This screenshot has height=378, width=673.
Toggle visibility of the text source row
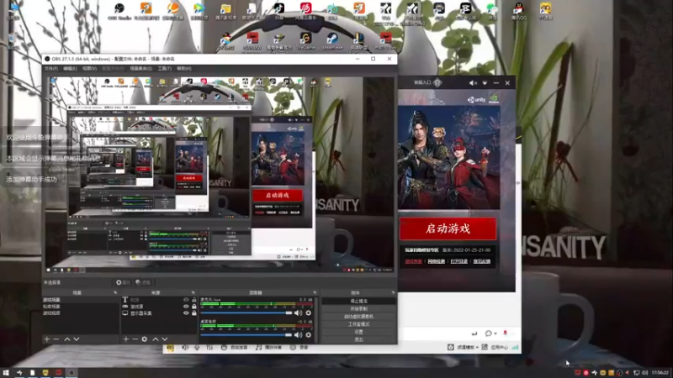point(186,300)
